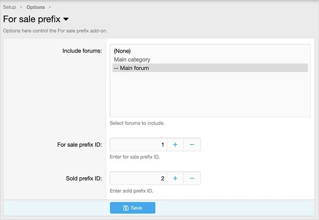The width and height of the screenshot is (319, 220).
Task: Click the 'Include forums:' label
Action: click(82, 51)
